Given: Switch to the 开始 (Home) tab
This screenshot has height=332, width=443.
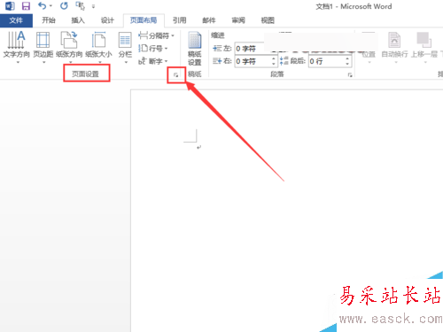Looking at the screenshot, I should pos(49,20).
